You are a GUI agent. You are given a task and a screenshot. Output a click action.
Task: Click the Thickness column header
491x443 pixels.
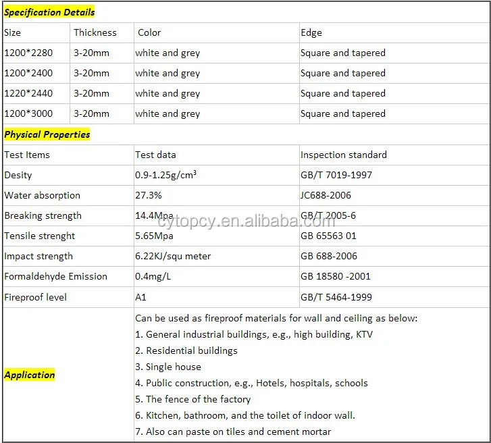95,32
